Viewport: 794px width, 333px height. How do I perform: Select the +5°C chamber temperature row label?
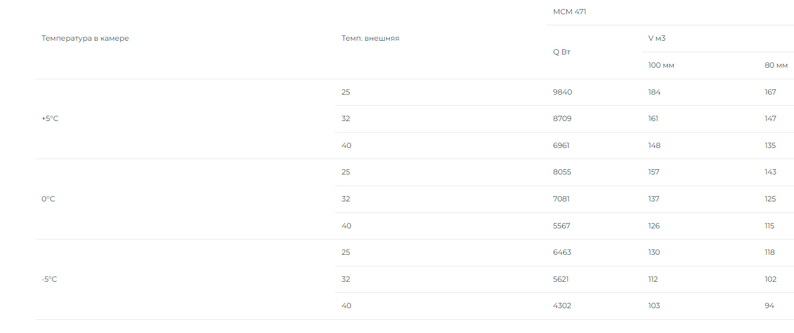[x=50, y=119]
